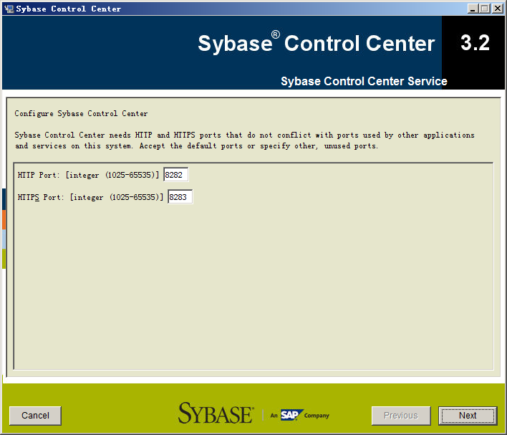
Task: Click the 'HTTP Port: [integer (1025-65535)]' label
Action: tap(88, 175)
